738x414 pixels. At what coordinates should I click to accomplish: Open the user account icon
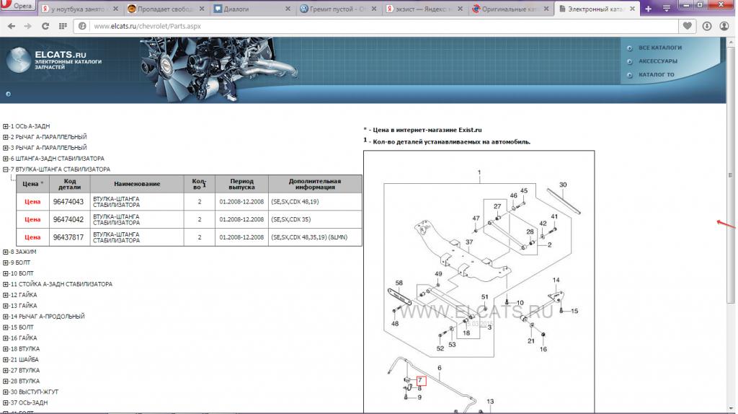point(724,27)
